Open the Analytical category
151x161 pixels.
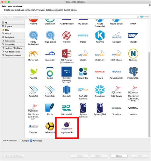(13, 37)
